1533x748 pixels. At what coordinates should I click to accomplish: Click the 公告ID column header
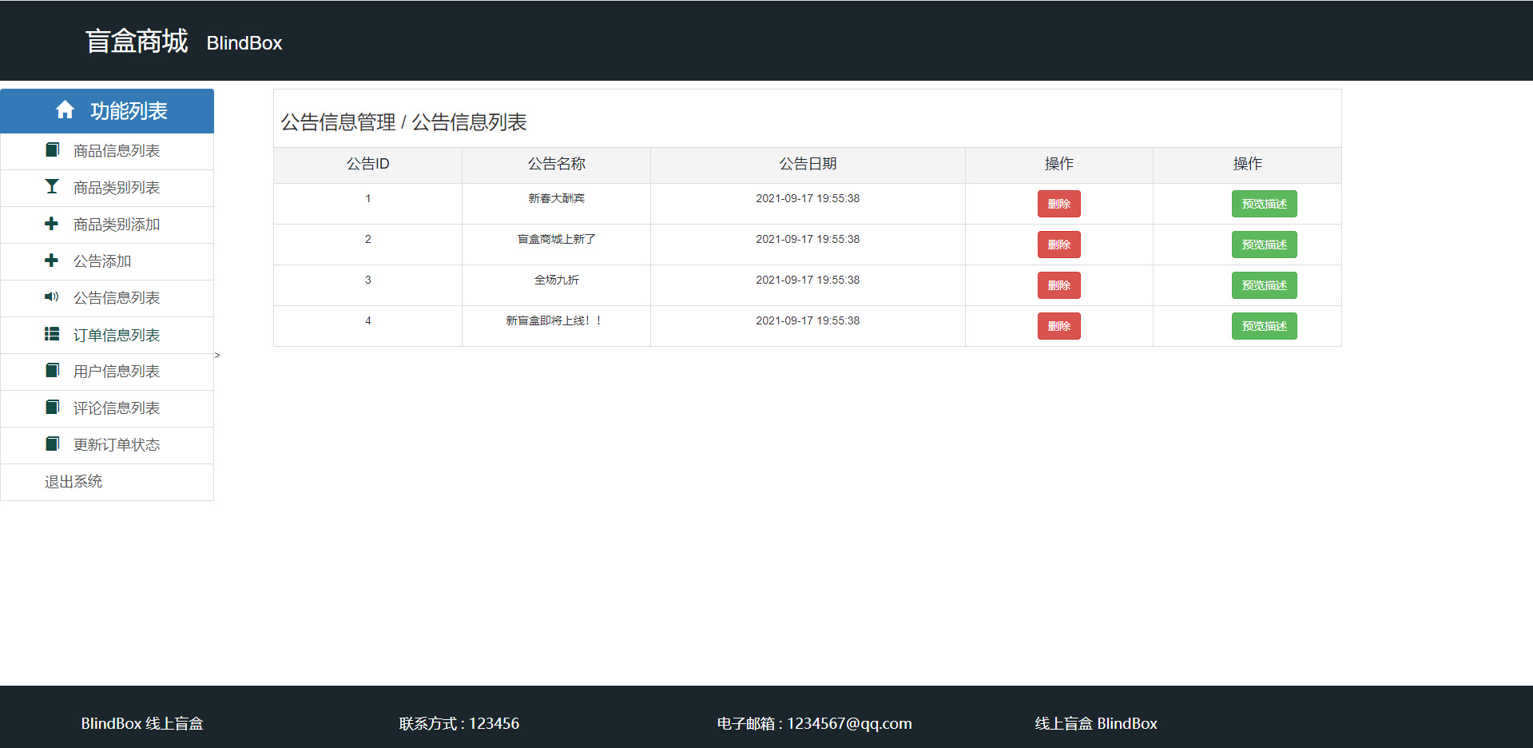click(x=367, y=164)
